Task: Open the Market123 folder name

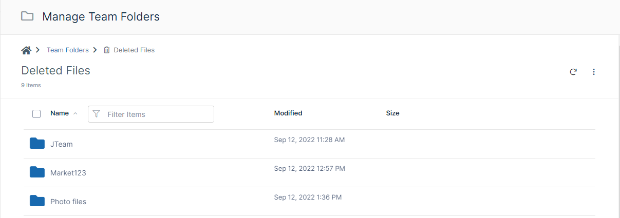Action: pyautogui.click(x=68, y=173)
